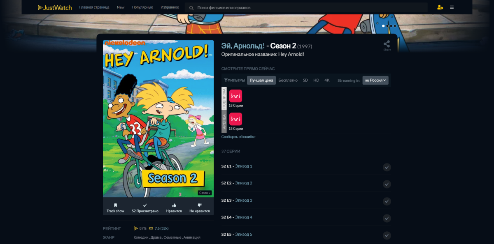Open the Streaming in Россия country dropdown
This screenshot has width=494, height=244.
click(375, 80)
